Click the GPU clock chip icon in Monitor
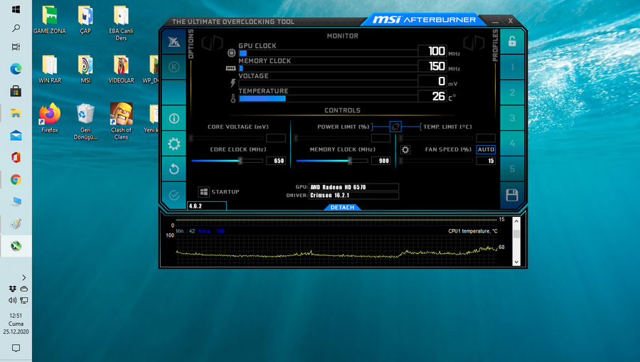 (x=231, y=53)
